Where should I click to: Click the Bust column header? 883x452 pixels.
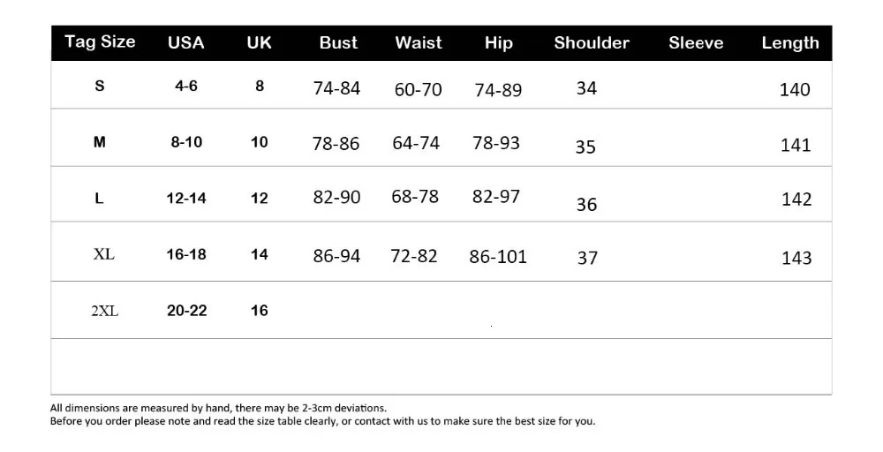338,42
